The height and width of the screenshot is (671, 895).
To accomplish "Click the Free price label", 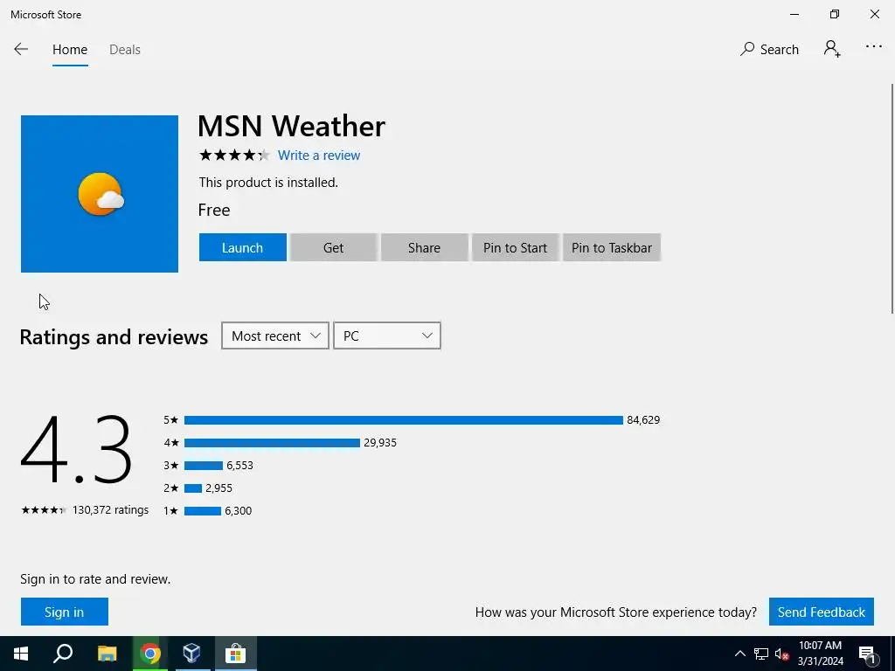I will pyautogui.click(x=214, y=210).
